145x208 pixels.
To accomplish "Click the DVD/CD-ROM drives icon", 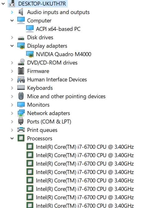I will 21,62.
